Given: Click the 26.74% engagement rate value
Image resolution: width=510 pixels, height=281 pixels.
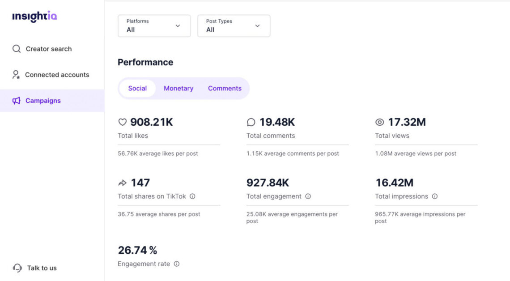Looking at the screenshot, I should [138, 250].
